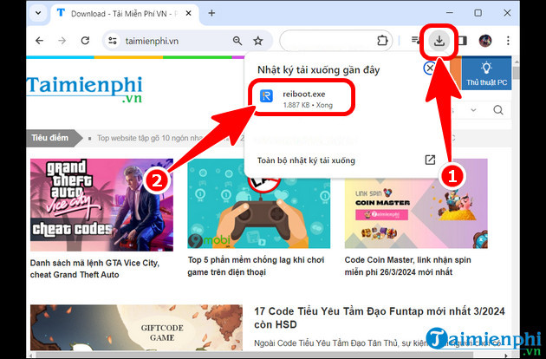
Task: Open 17 Code Tiểu Yêu Tầm Đạo article
Action: pos(380,317)
